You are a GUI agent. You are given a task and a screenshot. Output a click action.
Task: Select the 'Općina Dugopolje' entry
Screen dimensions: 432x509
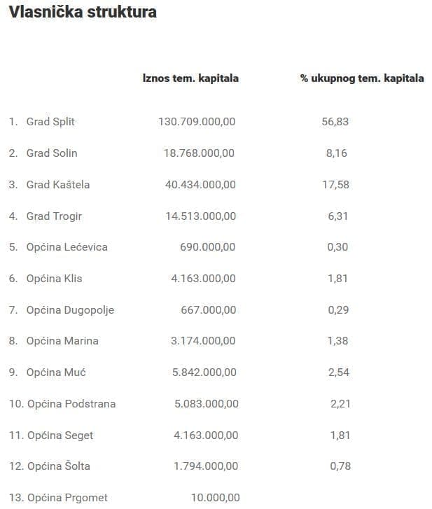tap(70, 310)
